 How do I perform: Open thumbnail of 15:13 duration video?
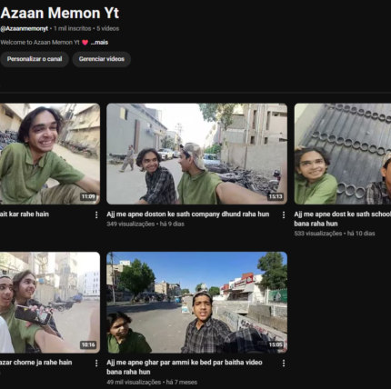196,154
